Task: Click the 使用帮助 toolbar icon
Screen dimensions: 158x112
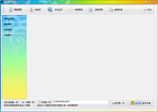Action: click(x=70, y=10)
